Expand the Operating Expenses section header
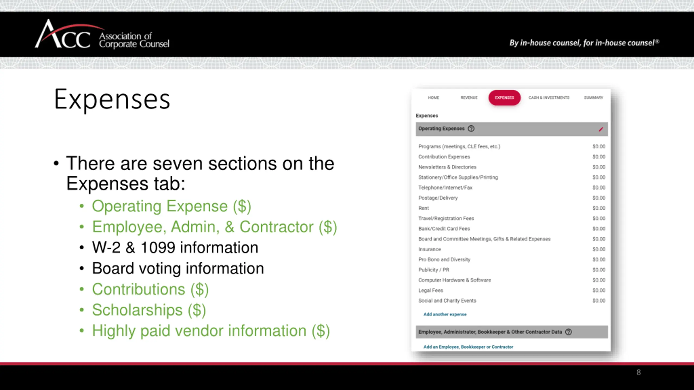Image resolution: width=694 pixels, height=390 pixels. [441, 129]
